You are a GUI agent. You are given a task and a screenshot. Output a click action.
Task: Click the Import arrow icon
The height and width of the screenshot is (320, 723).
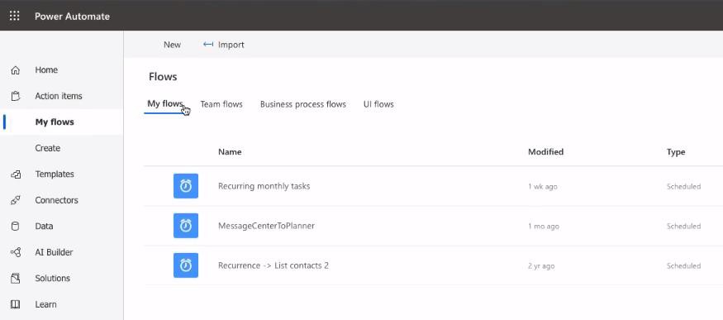pyautogui.click(x=208, y=45)
